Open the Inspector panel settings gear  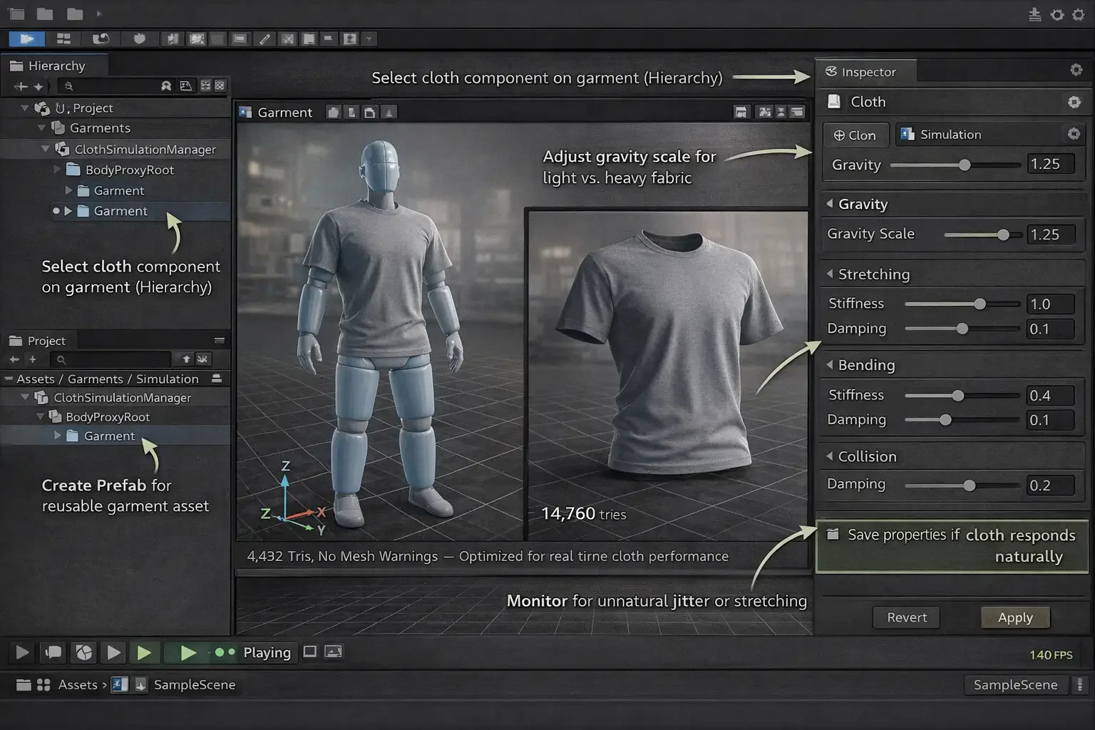click(1075, 69)
